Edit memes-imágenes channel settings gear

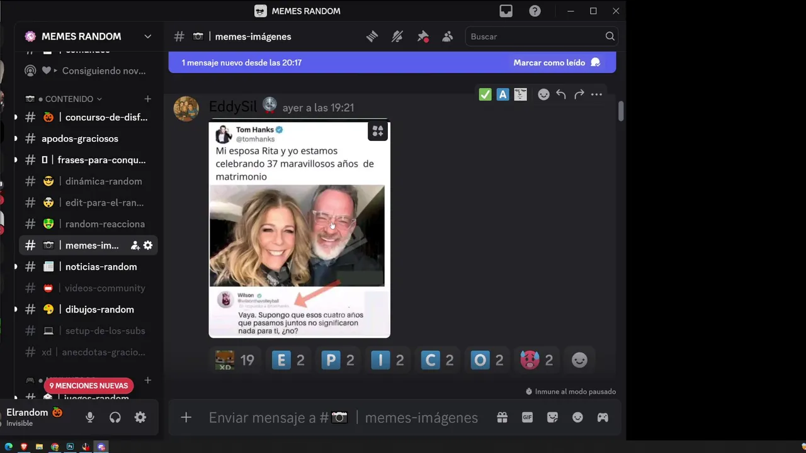pyautogui.click(x=148, y=245)
